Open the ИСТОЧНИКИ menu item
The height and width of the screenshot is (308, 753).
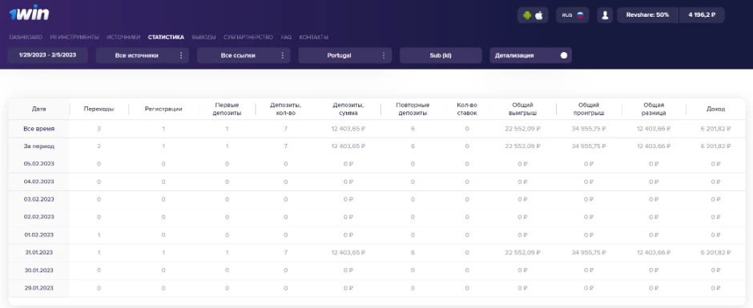click(x=123, y=37)
